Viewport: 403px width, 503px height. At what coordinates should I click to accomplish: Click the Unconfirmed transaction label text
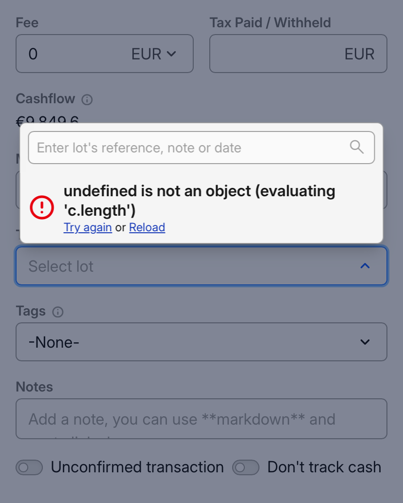click(x=137, y=467)
